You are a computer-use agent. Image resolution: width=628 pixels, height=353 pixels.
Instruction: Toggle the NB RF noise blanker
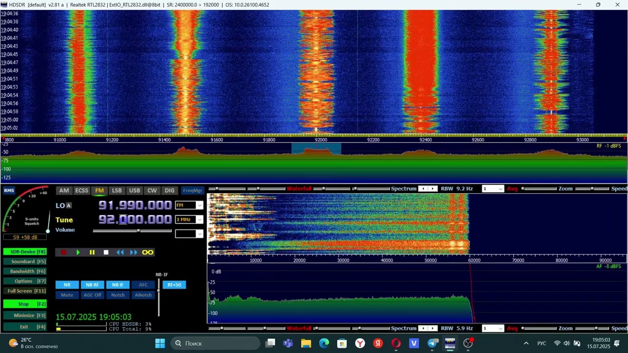coord(92,284)
